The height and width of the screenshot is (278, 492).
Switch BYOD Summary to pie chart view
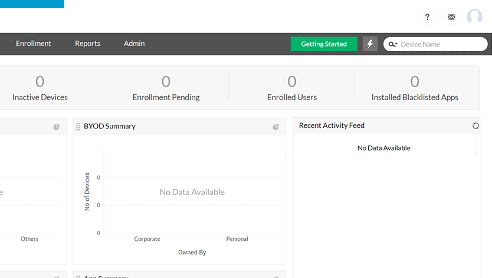[x=275, y=127]
